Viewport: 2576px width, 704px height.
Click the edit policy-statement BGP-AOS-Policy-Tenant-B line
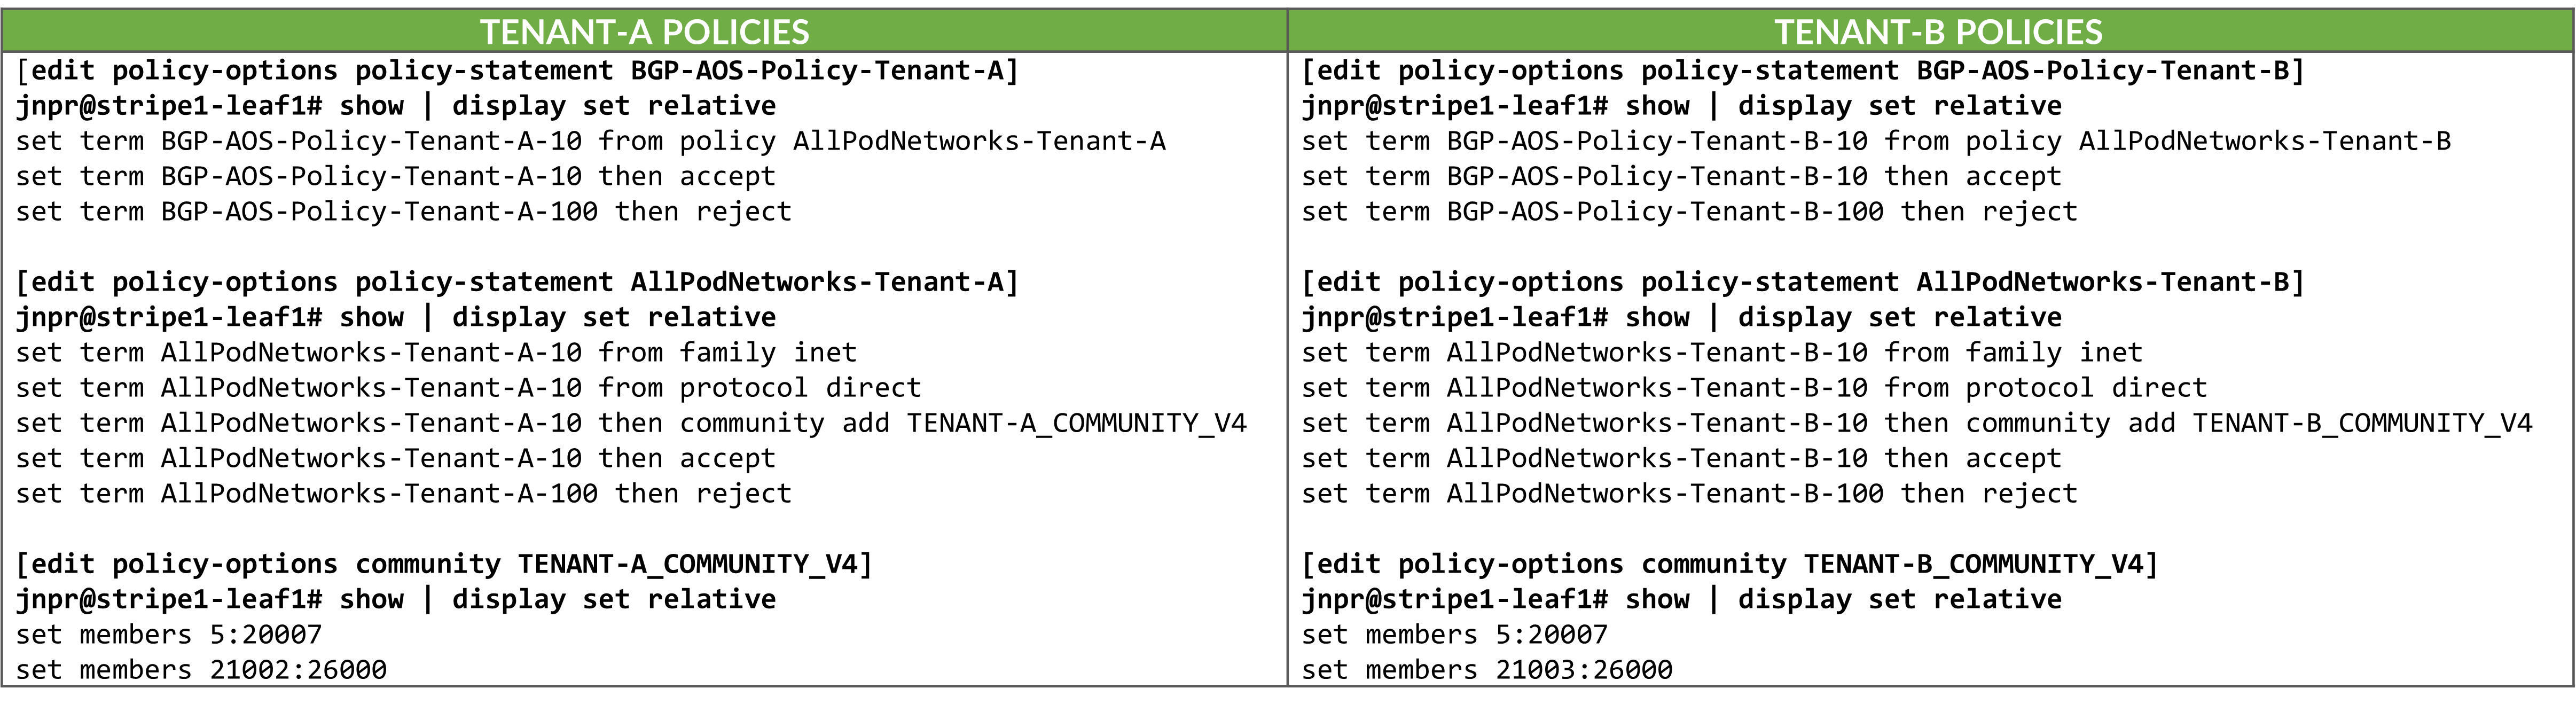coord(1803,71)
